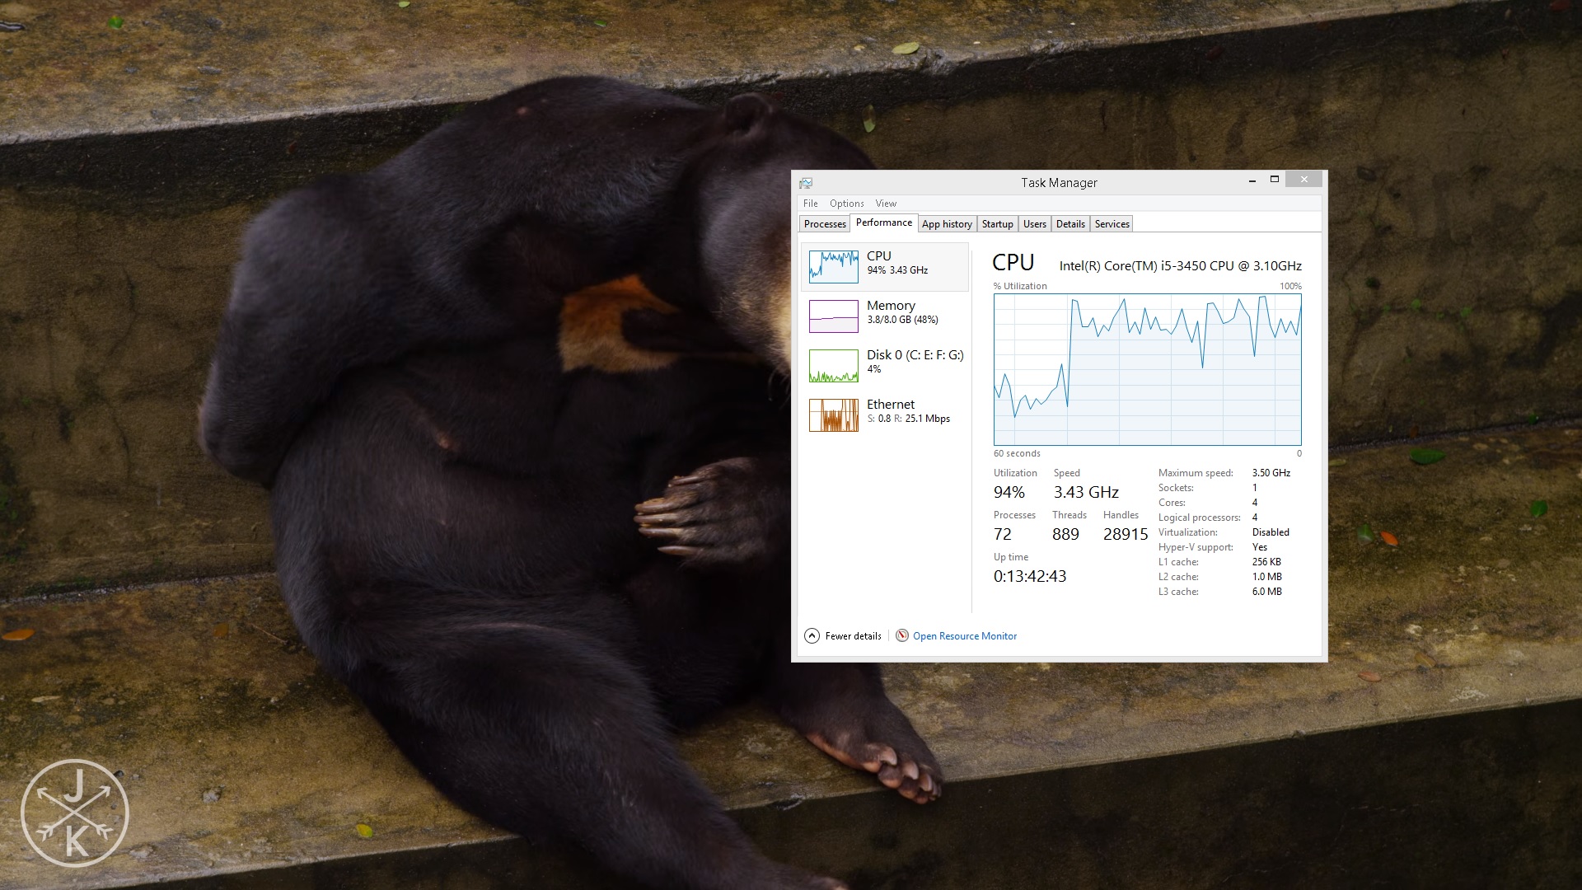
Task: Click the Resource Monitor gauge icon
Action: (902, 635)
